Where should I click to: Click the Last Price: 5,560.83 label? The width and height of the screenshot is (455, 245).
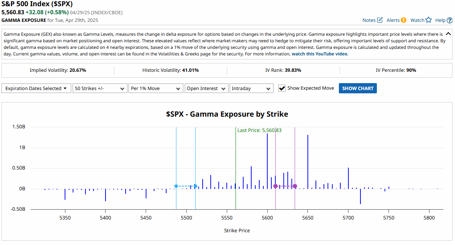point(259,130)
